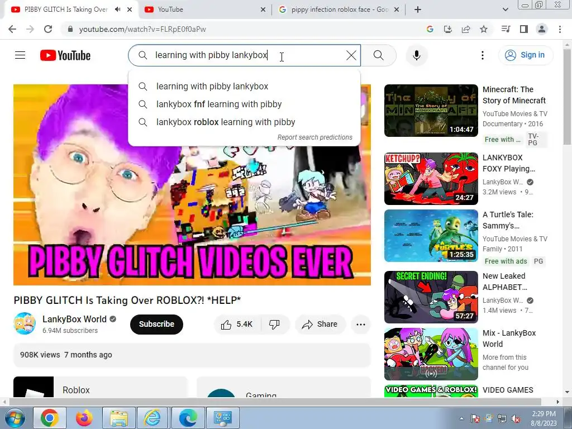
Task: Expand the description showing 908K views
Action: point(192,355)
